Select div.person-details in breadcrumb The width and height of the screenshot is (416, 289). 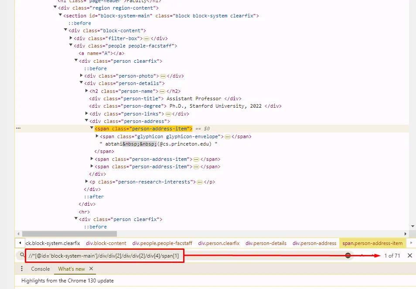266,243
